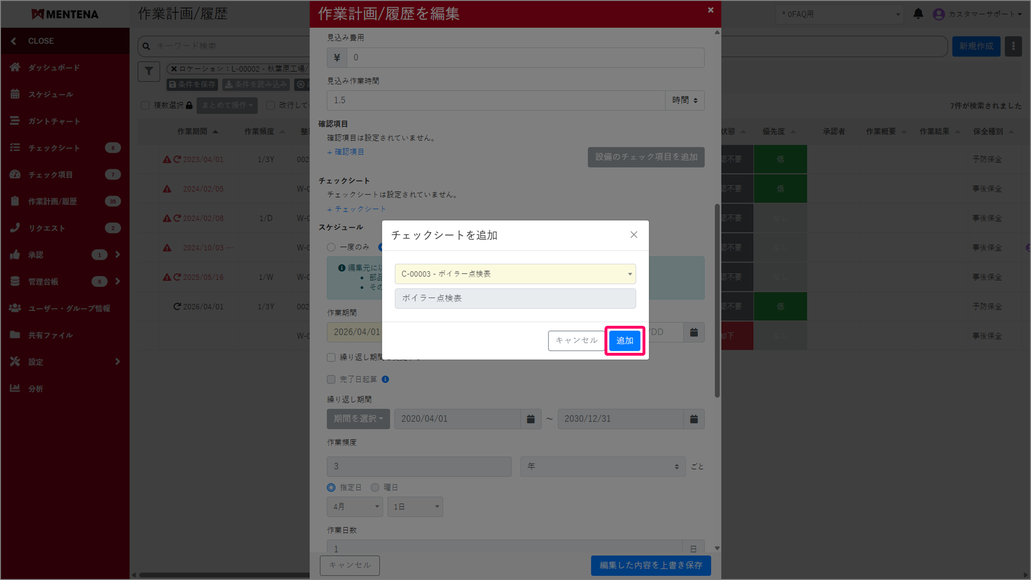1031x580 pixels.
Task: Go to ガントチャート sidebar item
Action: [54, 121]
